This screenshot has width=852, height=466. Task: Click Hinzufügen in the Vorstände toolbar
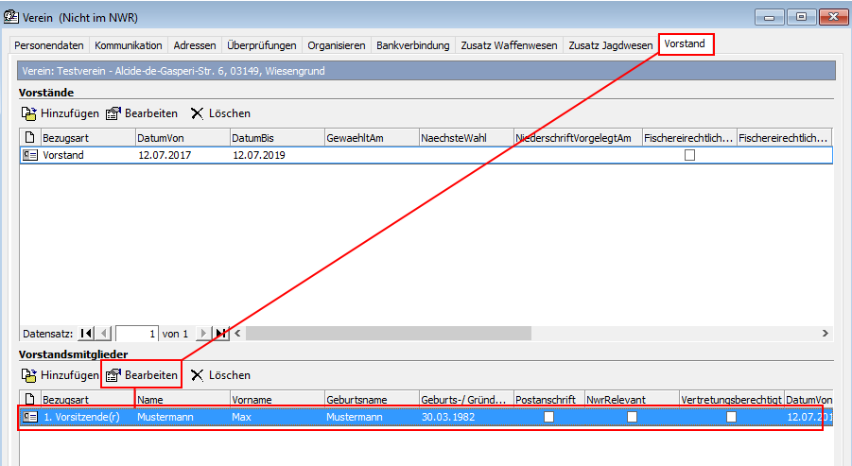(x=60, y=113)
